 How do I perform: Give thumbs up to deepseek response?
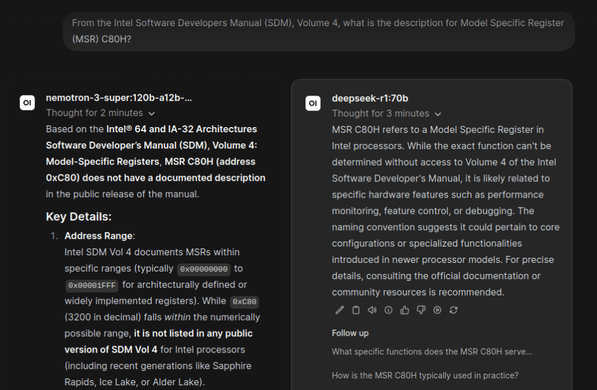point(405,310)
